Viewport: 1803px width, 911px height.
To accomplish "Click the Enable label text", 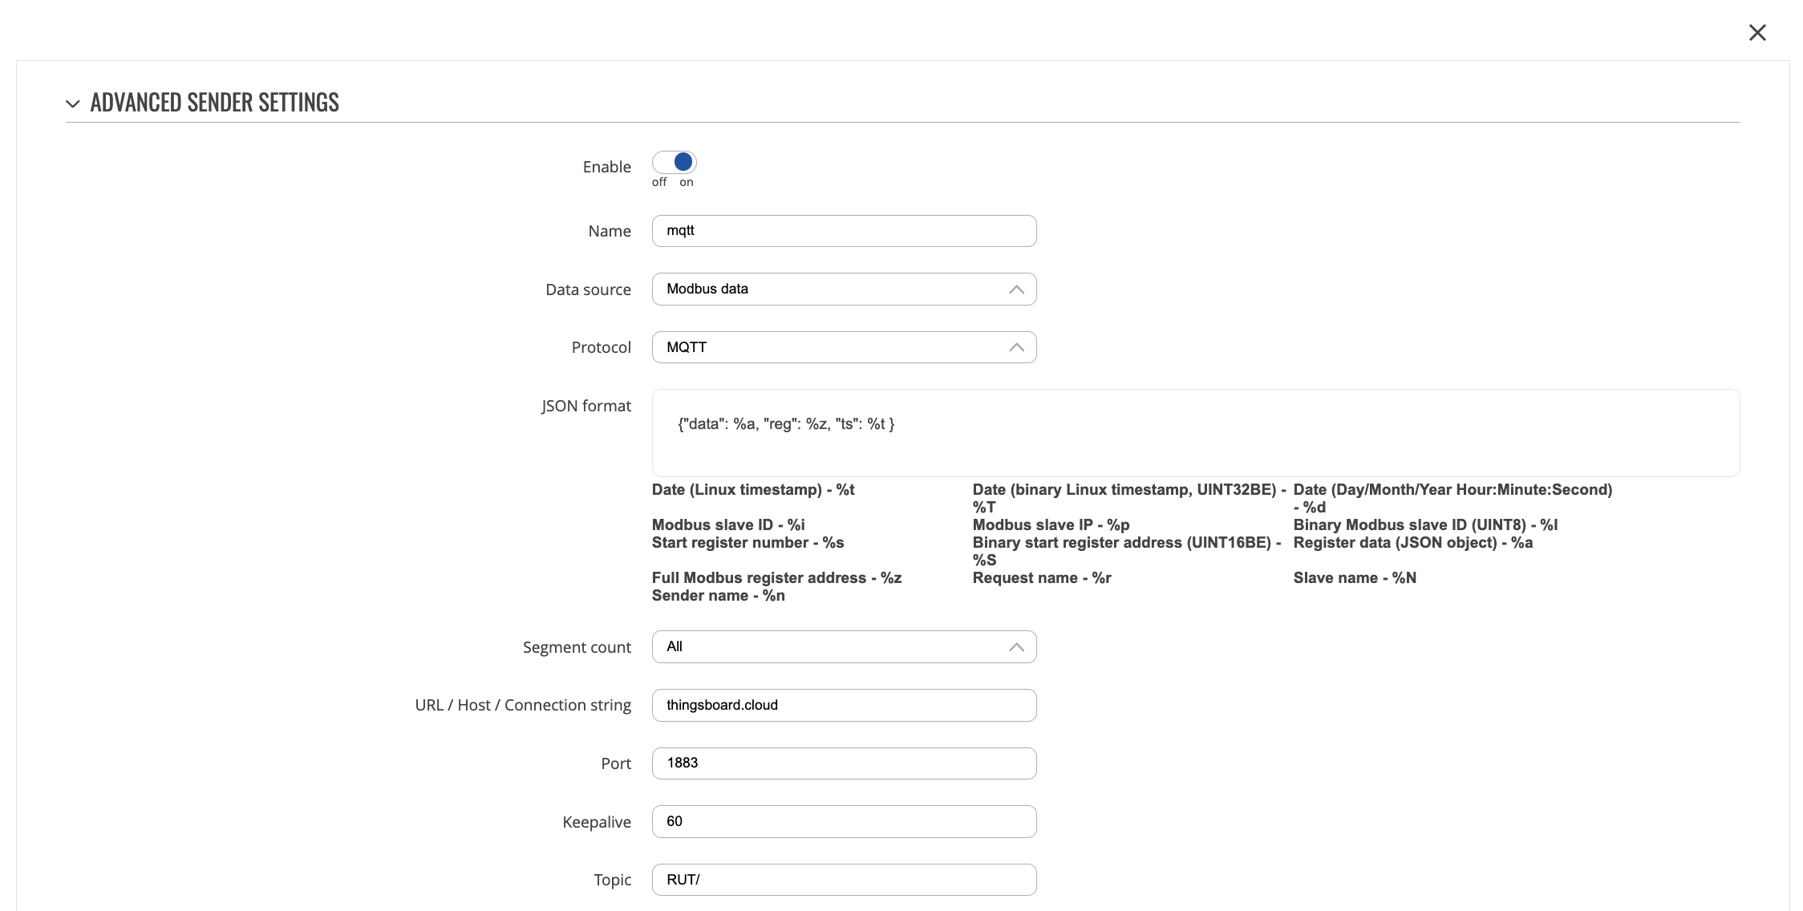I will [x=606, y=167].
